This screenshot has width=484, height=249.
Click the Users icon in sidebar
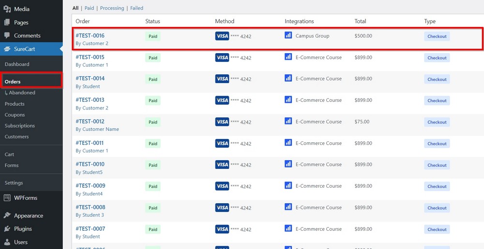(x=7, y=242)
